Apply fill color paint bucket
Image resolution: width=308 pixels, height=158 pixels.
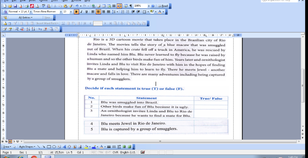pos(86,147)
